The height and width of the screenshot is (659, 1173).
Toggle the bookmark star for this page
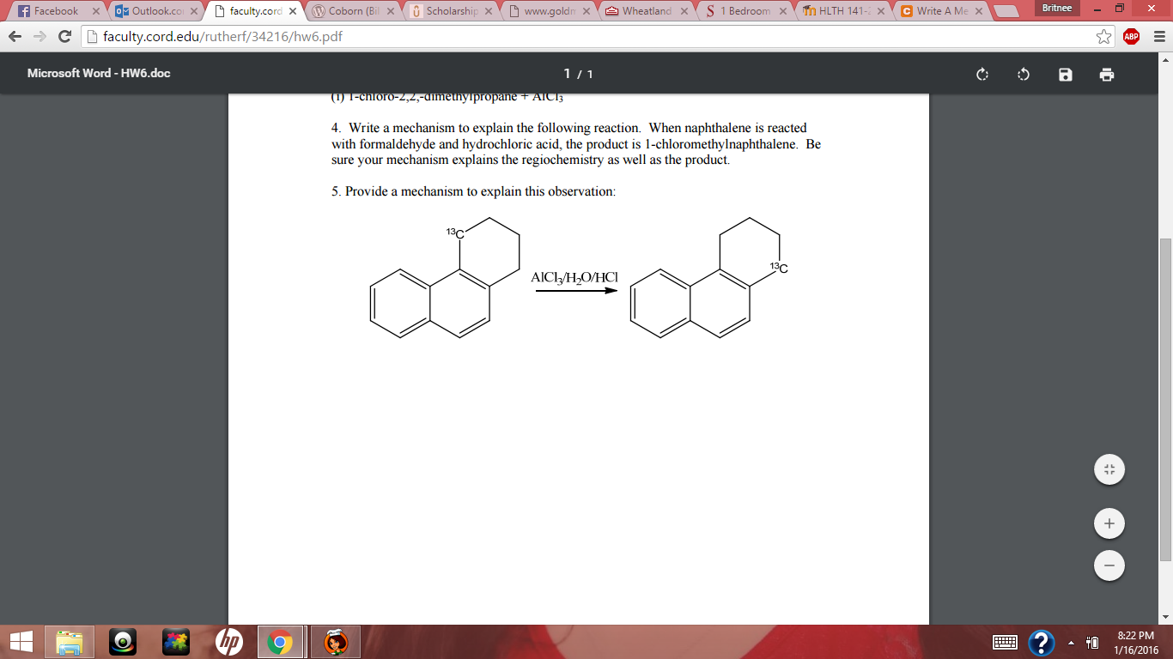point(1104,36)
